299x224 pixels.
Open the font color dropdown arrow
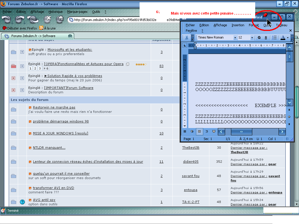(288, 38)
